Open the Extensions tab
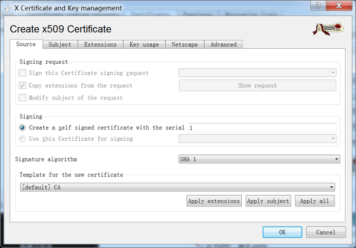 100,45
